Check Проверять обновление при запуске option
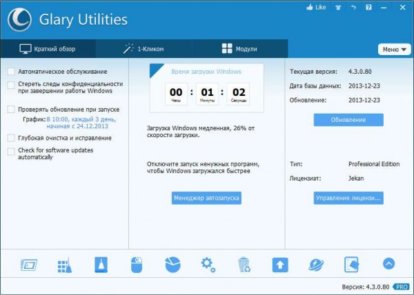 tap(11, 110)
